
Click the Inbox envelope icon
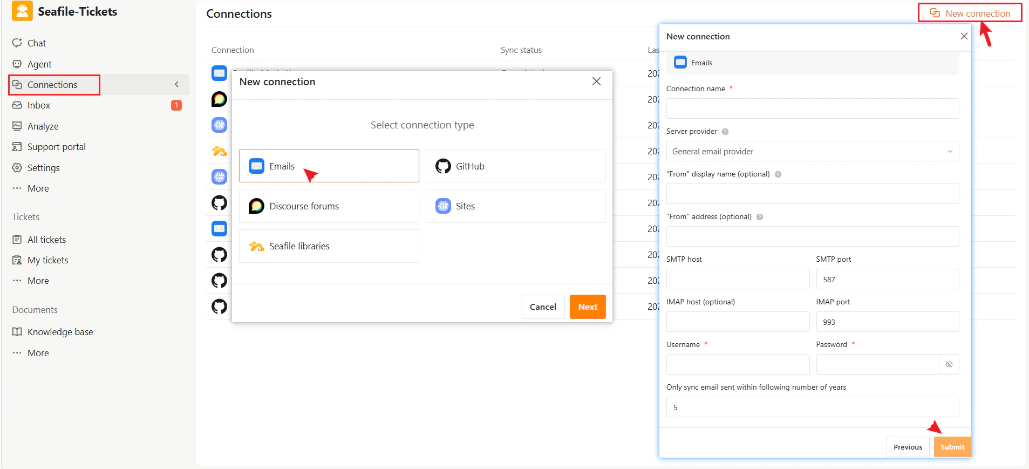point(17,105)
